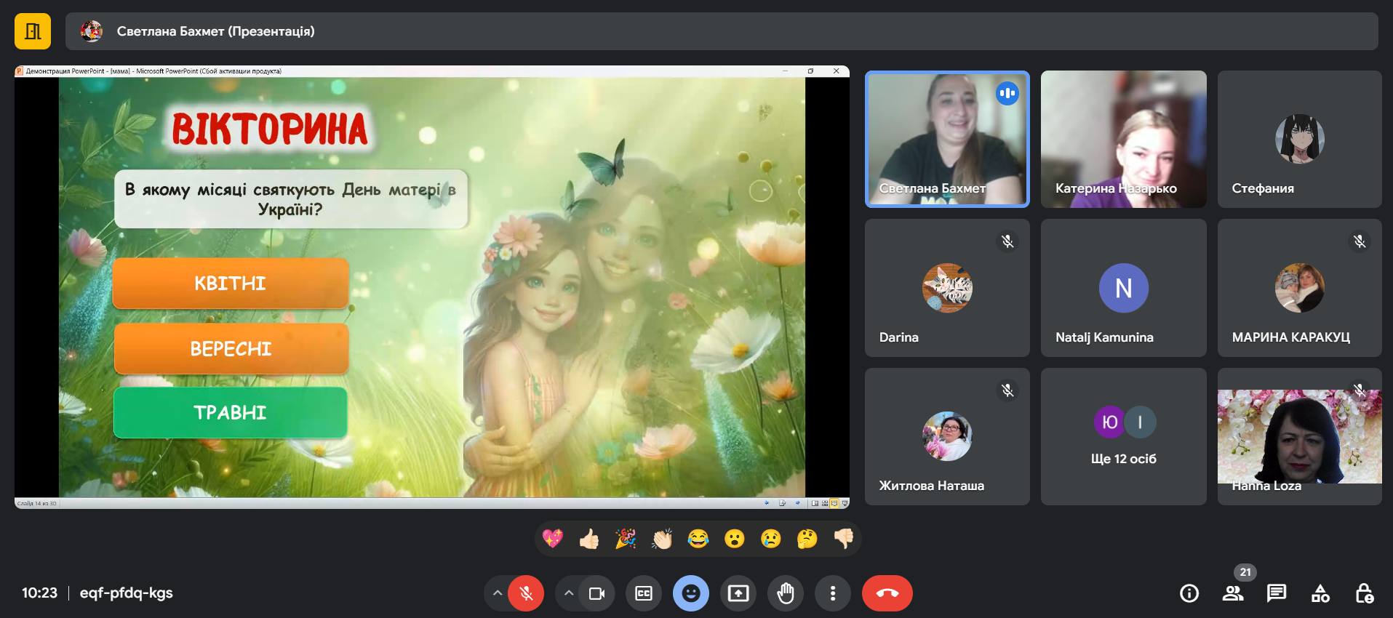Open more options three-dot menu
The width and height of the screenshot is (1393, 618).
point(833,593)
